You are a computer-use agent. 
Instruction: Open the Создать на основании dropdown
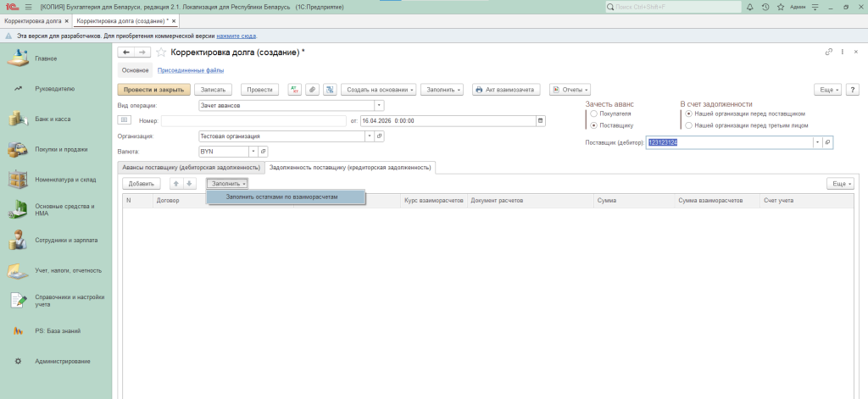pos(380,89)
